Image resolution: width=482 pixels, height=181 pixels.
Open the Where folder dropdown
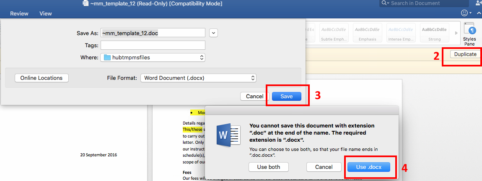coord(153,57)
